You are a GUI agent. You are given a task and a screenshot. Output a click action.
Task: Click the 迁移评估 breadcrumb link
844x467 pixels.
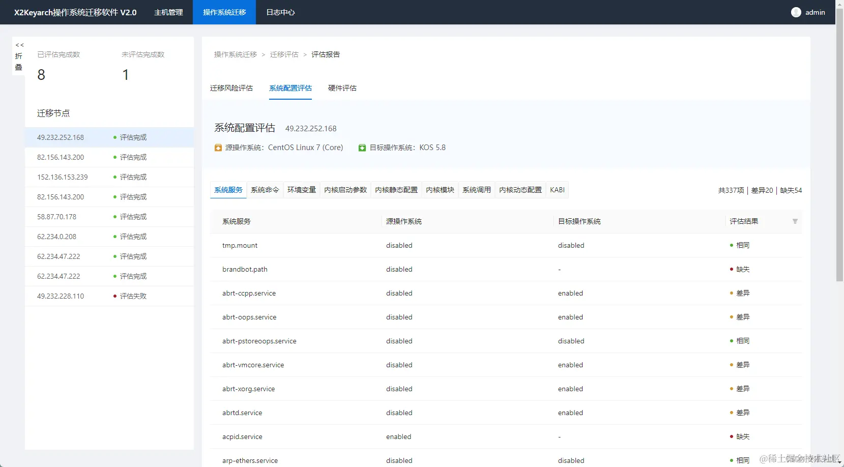[284, 54]
